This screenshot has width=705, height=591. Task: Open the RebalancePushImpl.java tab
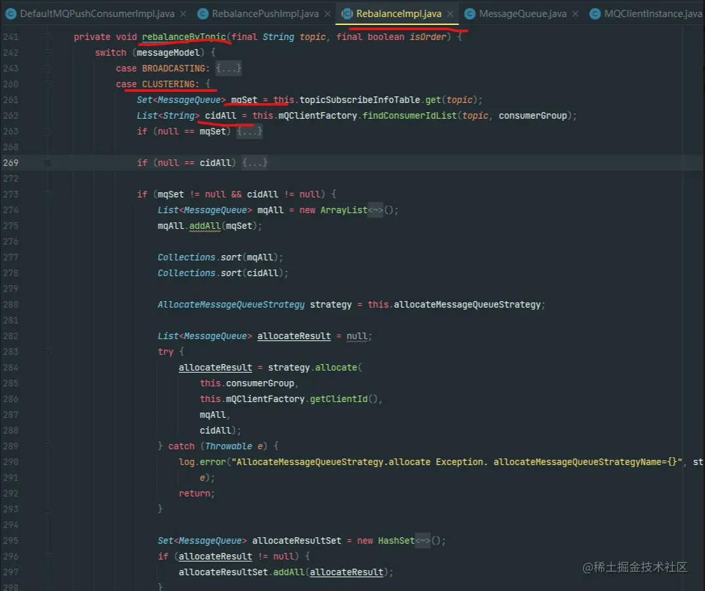click(265, 14)
